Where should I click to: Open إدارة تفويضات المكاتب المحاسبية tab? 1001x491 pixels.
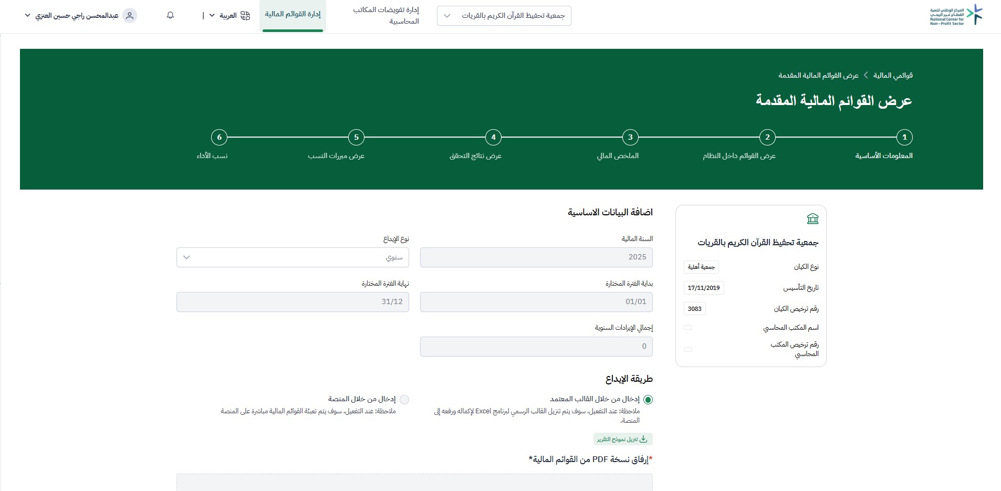point(386,16)
